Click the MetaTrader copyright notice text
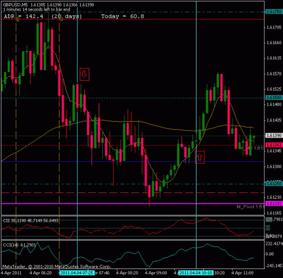Image resolution: width=283 pixels, height=278 pixels. [x=57, y=266]
